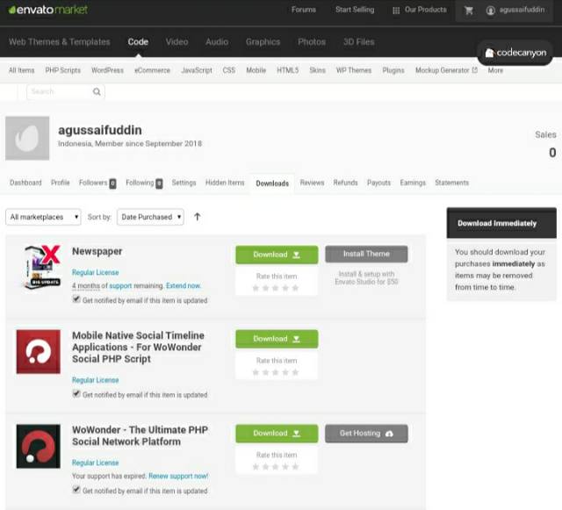
Task: Click Start Selling in header
Action: 355,10
